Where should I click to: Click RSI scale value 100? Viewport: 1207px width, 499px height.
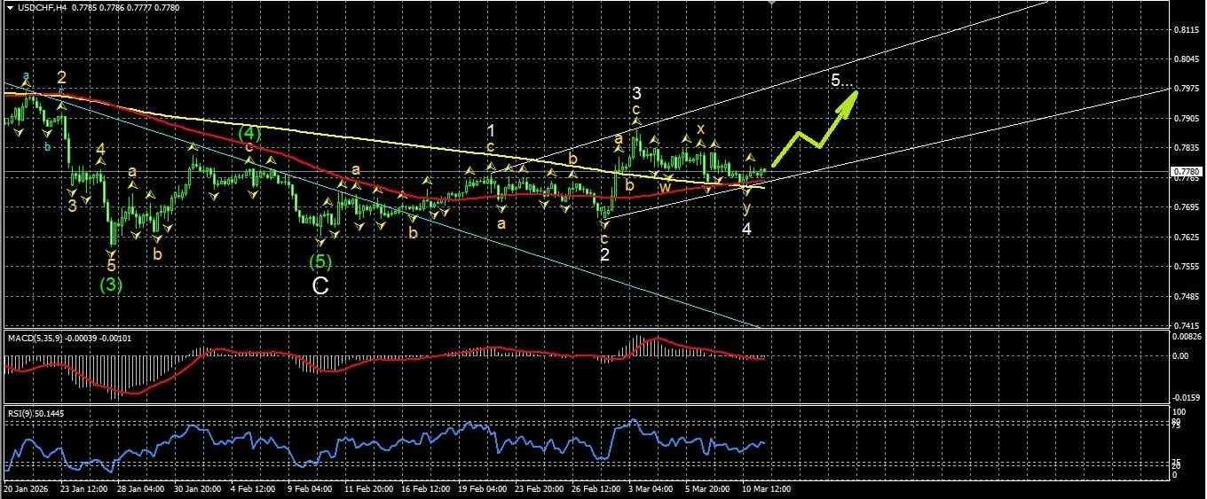pos(1179,413)
